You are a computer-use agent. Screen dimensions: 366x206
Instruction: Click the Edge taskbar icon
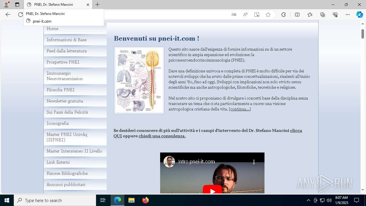pos(118,200)
